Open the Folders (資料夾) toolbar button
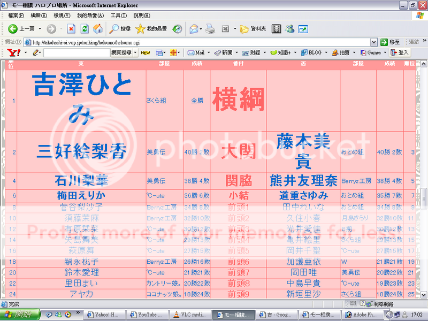Image resolution: width=428 pixels, height=321 pixels. click(255, 28)
